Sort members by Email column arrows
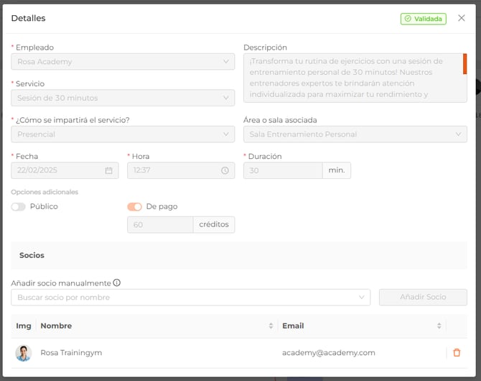The width and height of the screenshot is (481, 381). tap(439, 326)
